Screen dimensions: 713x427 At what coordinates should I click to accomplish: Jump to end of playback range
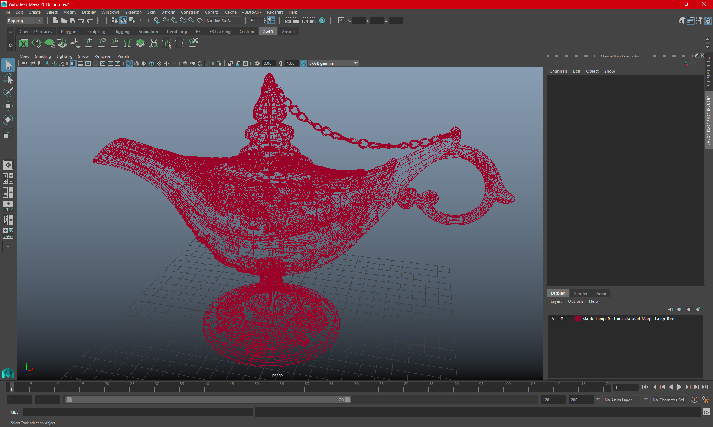705,387
